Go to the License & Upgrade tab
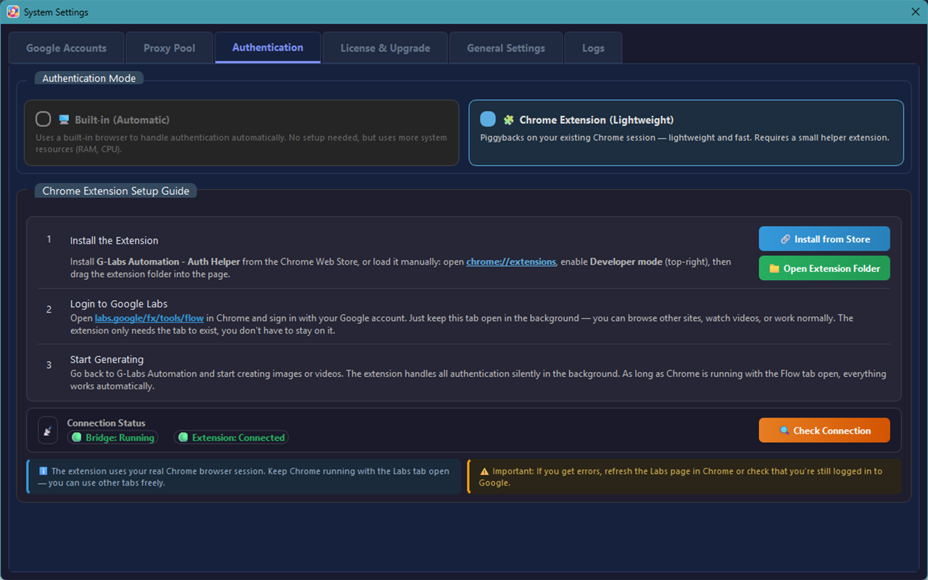This screenshot has height=580, width=928. (385, 48)
